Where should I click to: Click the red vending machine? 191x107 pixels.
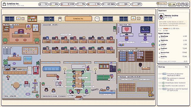pos(36,70)
